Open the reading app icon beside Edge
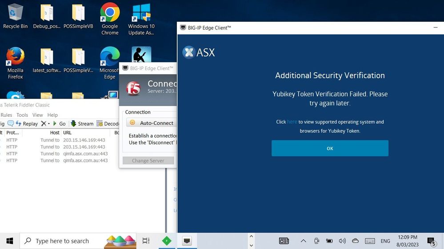The height and width of the screenshot is (249, 444). click(141, 55)
